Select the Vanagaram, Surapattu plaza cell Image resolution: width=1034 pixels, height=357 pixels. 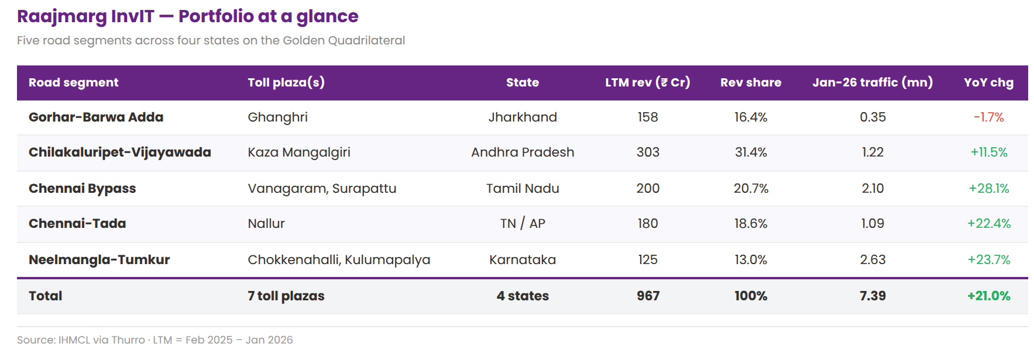pyautogui.click(x=322, y=188)
